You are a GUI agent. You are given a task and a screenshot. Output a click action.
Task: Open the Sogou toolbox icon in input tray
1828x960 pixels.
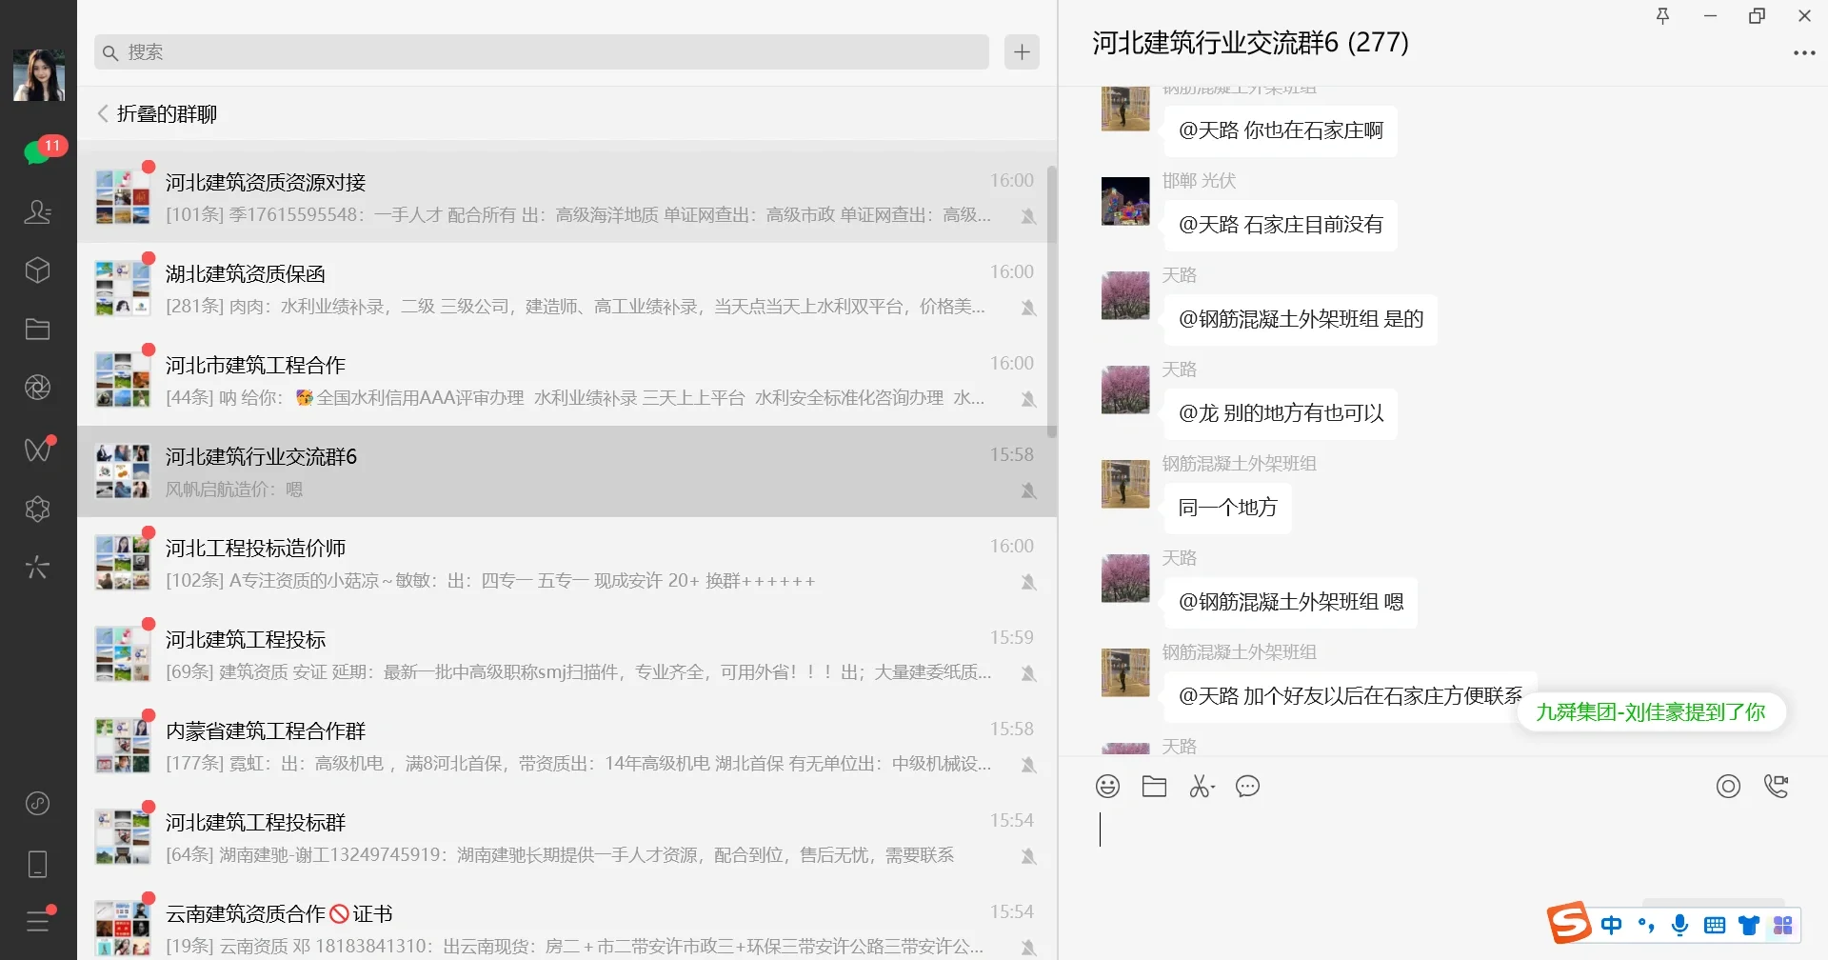coord(1783,923)
